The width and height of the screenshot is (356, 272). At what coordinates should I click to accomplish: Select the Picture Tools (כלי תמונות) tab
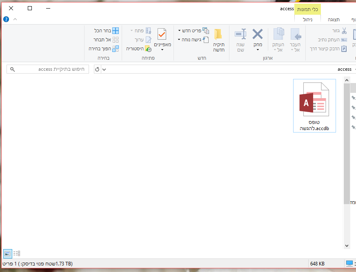coord(308,9)
